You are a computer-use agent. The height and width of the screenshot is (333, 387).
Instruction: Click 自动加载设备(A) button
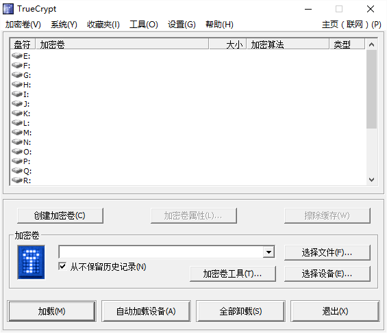[x=146, y=311]
